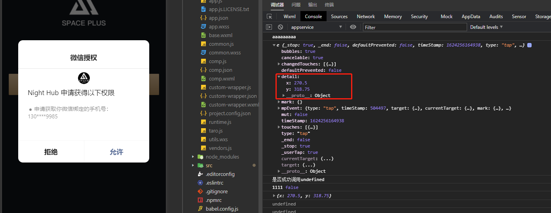
Task: Open custom-wrapper.json in the file tree
Action: 233,96
